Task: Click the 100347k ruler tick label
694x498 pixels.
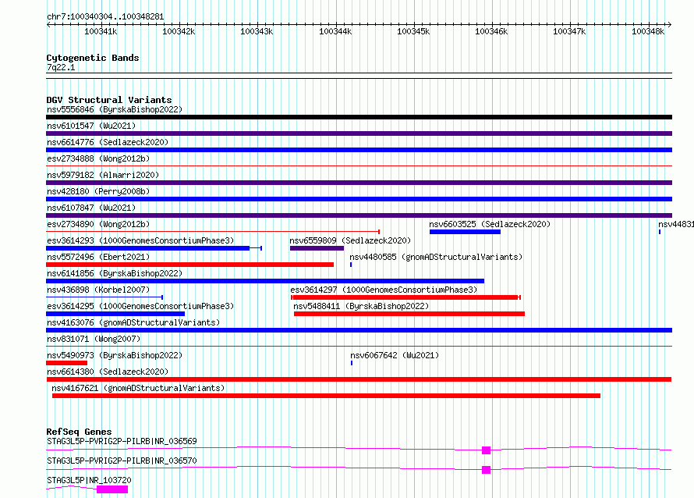Action: [569, 31]
